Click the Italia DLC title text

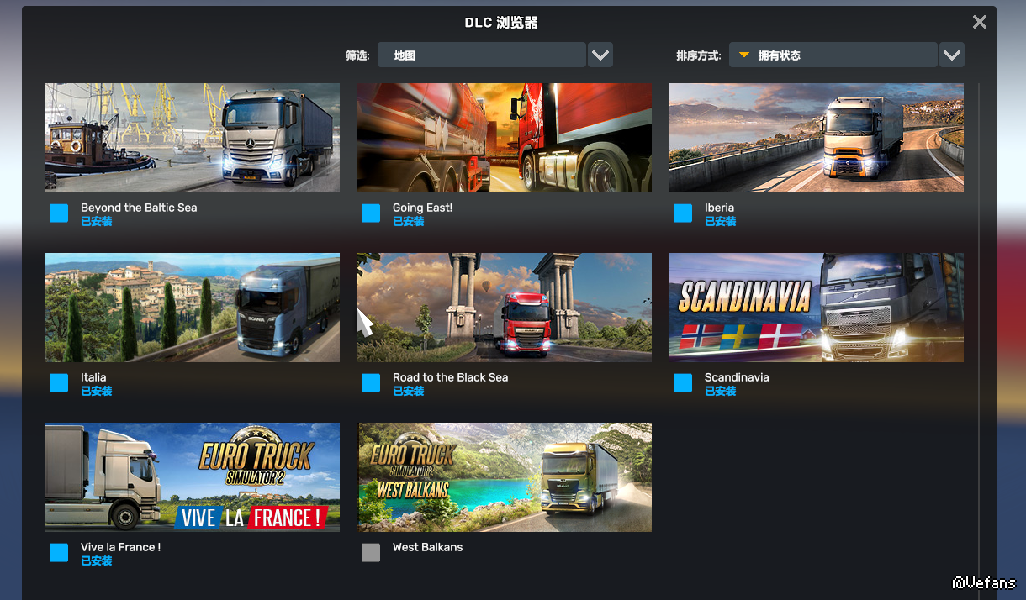tap(93, 377)
